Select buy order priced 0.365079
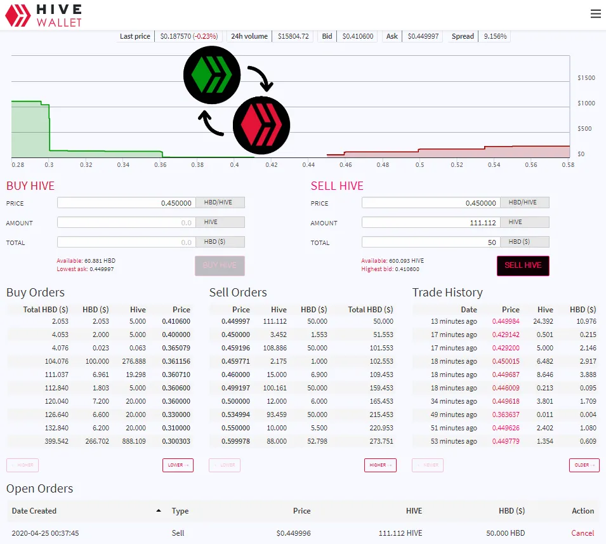This screenshot has width=606, height=544. click(100, 348)
